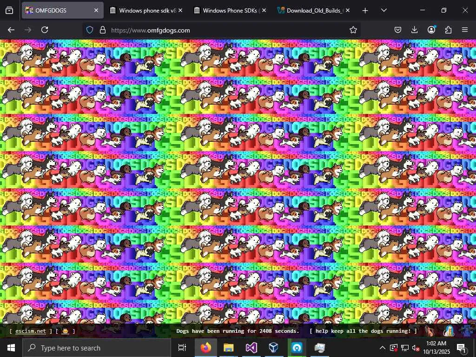Open the extensions puzzle menu

[448, 30]
